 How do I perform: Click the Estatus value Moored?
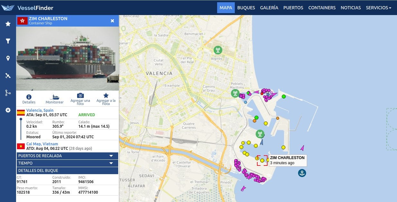33,137
